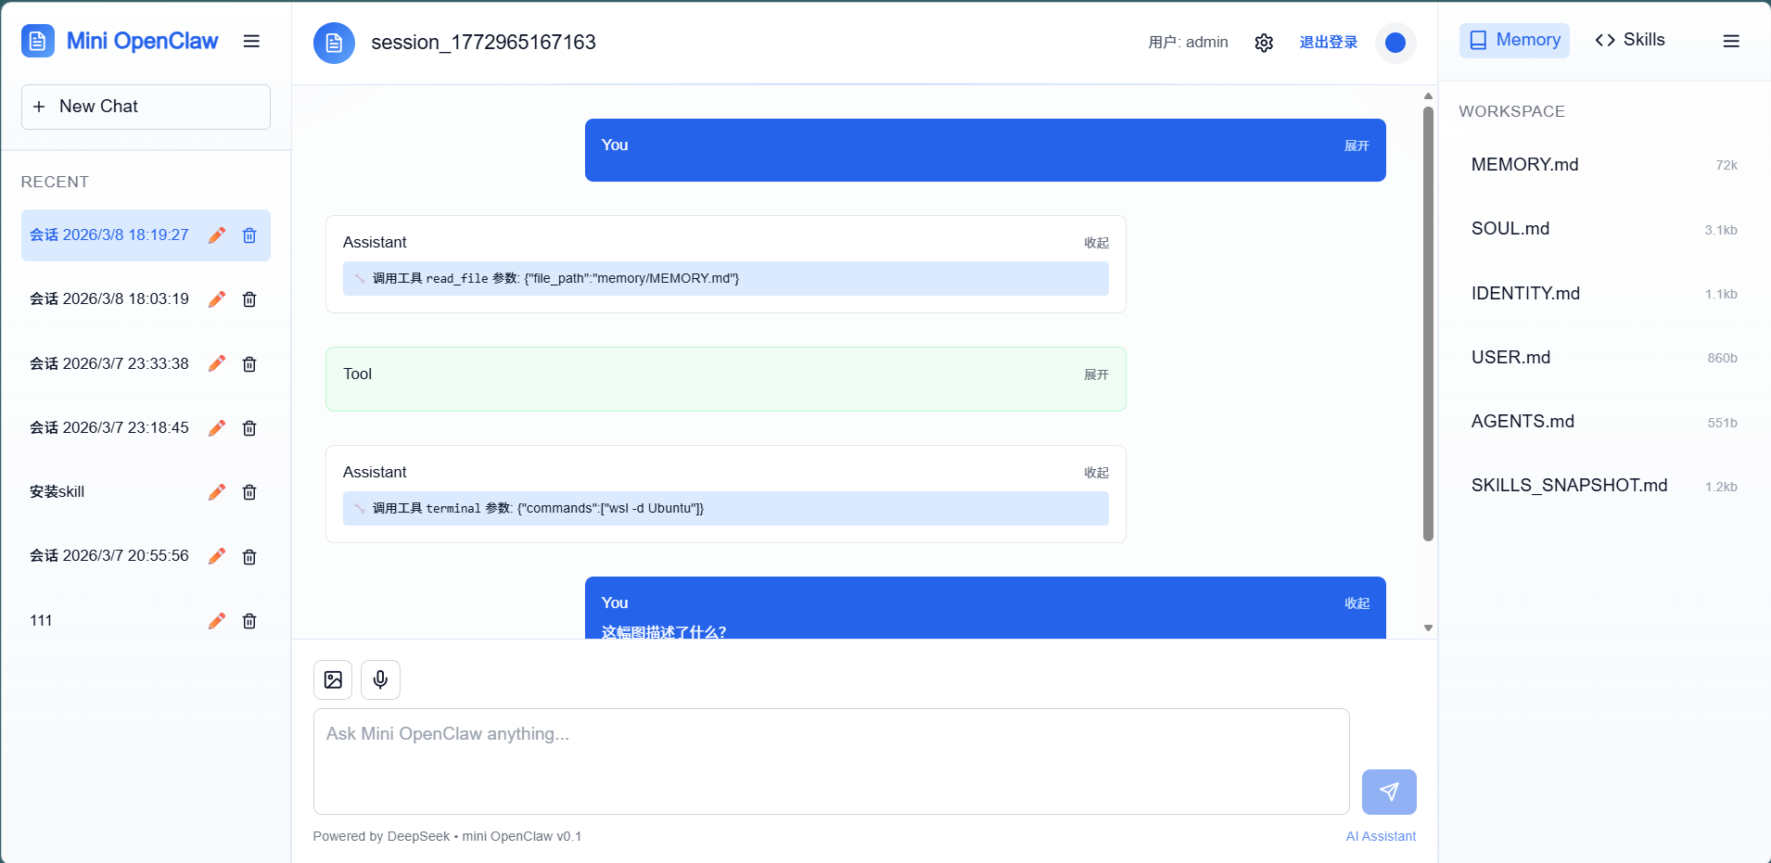Viewport: 1771px width, 863px height.
Task: Focus the Ask Mini OpenClaw input box
Action: coord(831,761)
